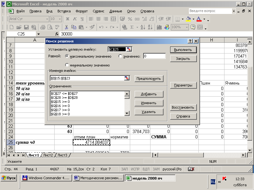Expand the Name Box dropdown arrow
The width and height of the screenshot is (254, 190).
[38, 34]
